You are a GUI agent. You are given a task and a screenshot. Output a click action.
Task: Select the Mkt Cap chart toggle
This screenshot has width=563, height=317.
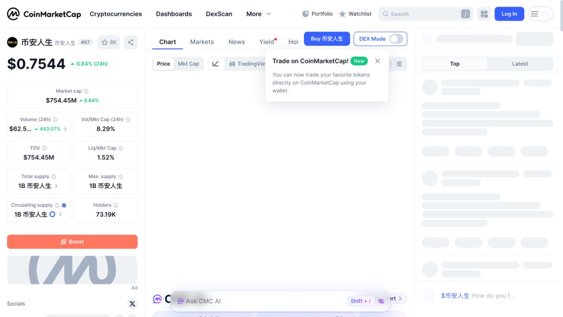click(x=189, y=64)
